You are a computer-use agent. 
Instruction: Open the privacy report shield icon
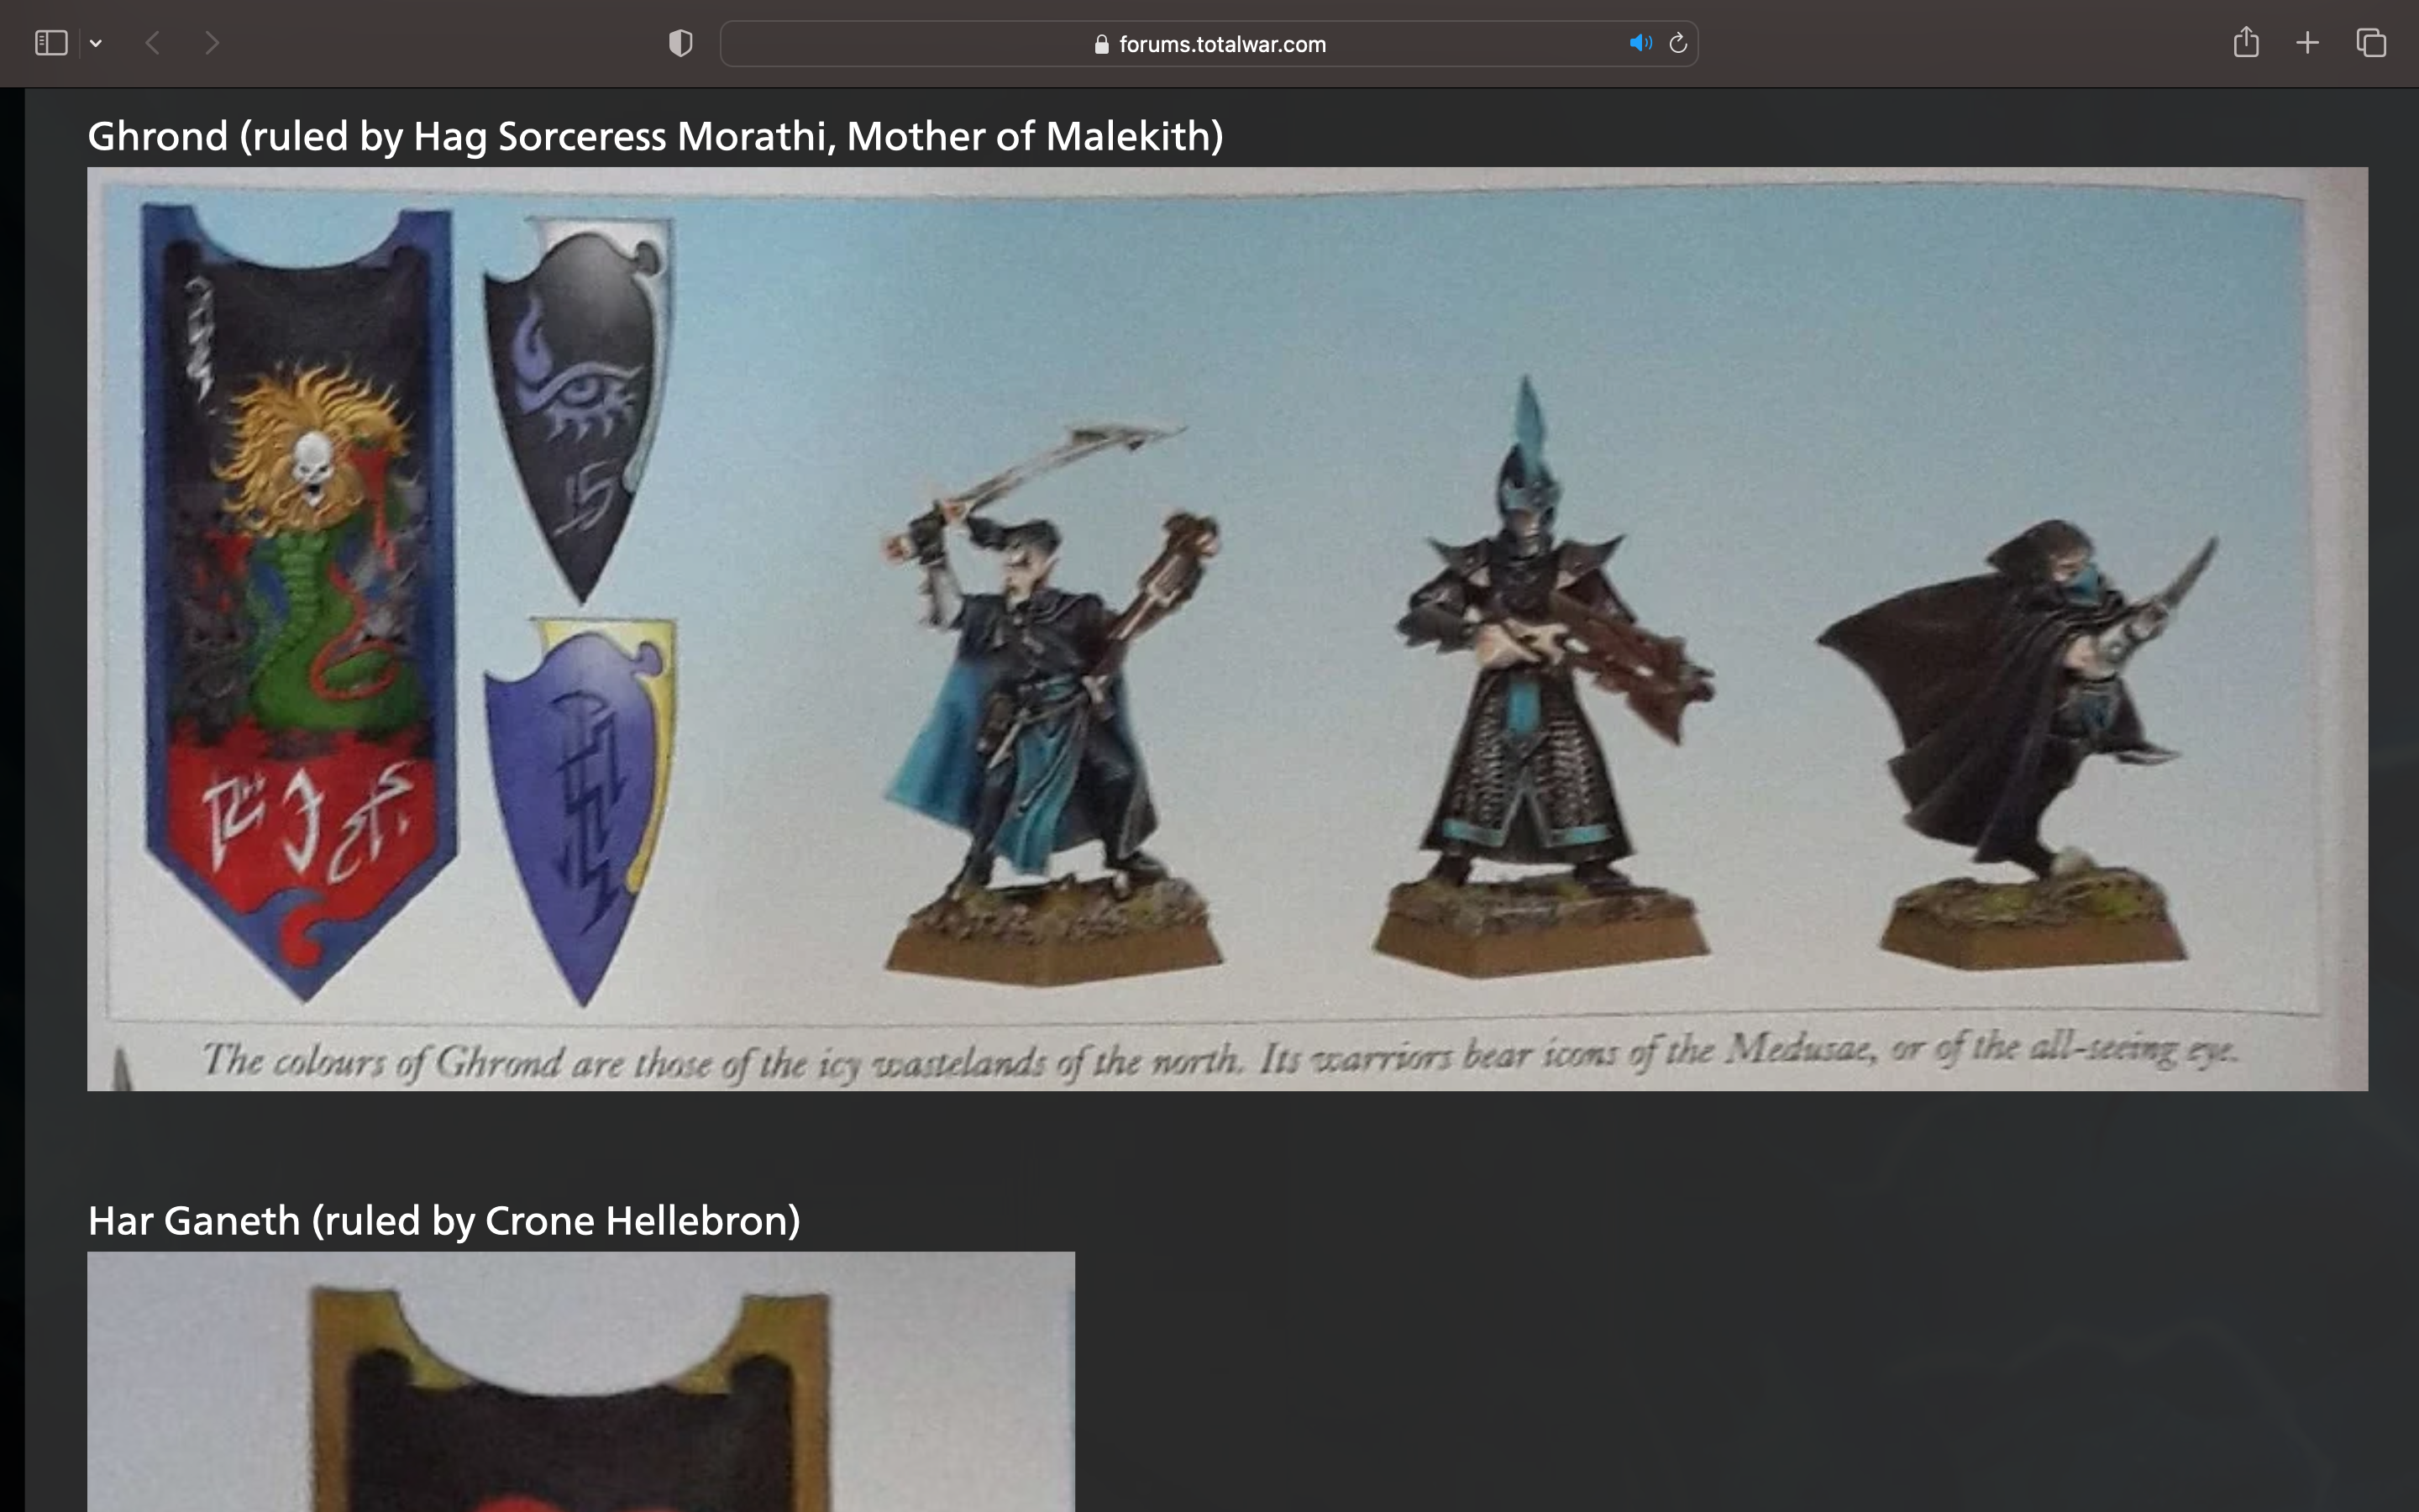tap(680, 43)
